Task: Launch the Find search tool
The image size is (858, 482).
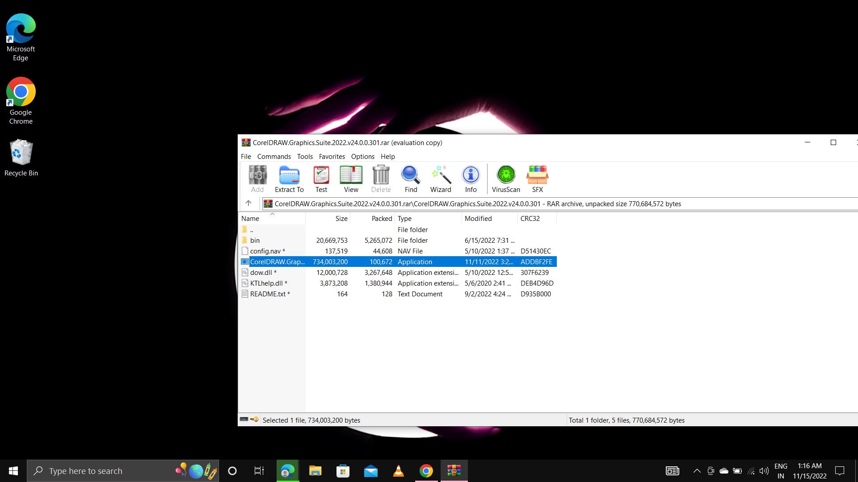Action: pyautogui.click(x=410, y=179)
